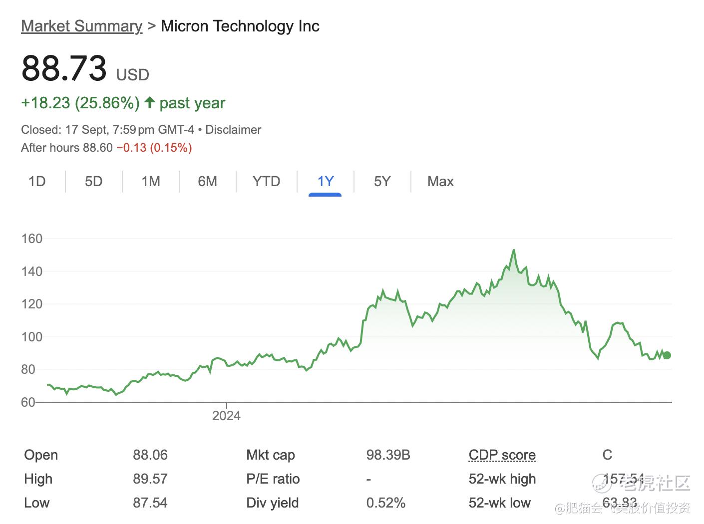Screen dimensions: 704x524
Task: Click the 2024 axis label on chart
Action: 226,416
